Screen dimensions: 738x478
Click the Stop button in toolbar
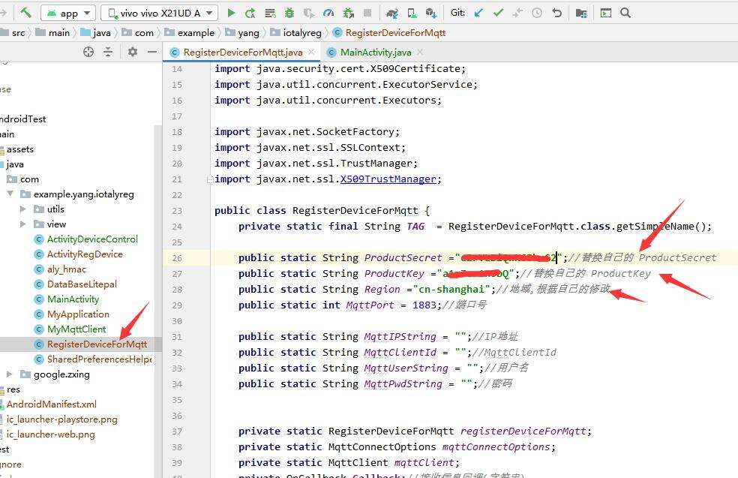coord(367,13)
